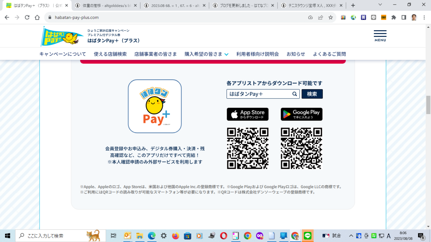Screen dimensions: 431x242
Task: Open Task View in taskbar
Action: 113,236
